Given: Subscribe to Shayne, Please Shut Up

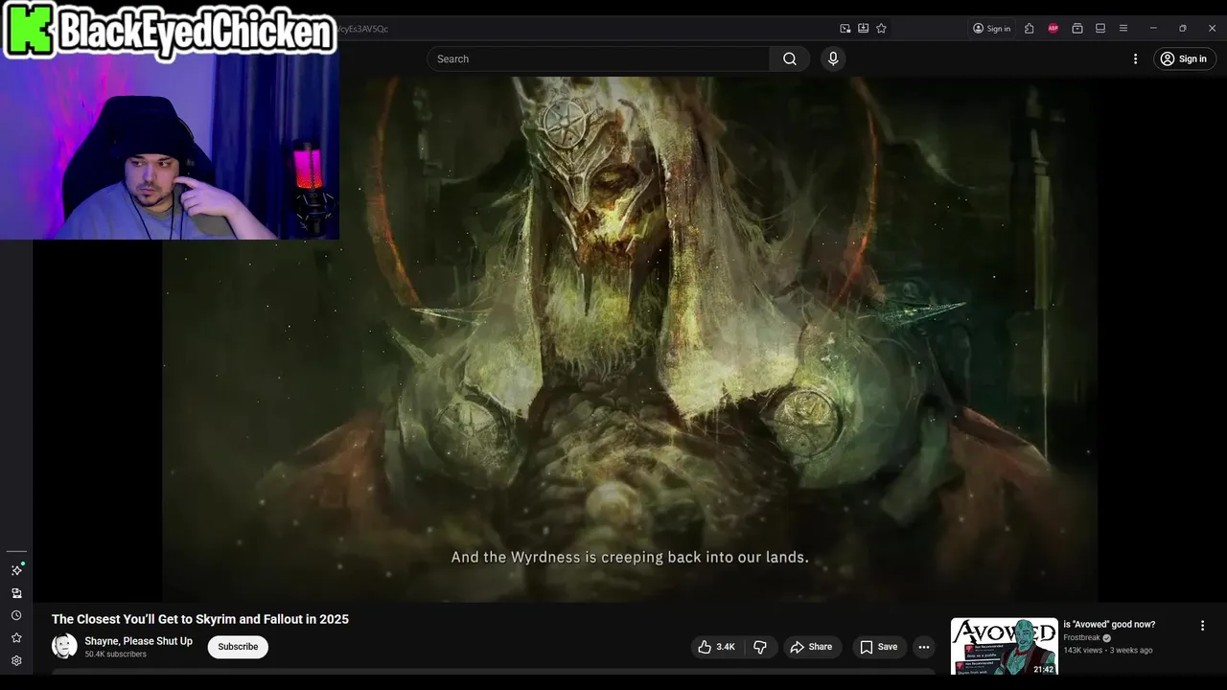Looking at the screenshot, I should [238, 647].
